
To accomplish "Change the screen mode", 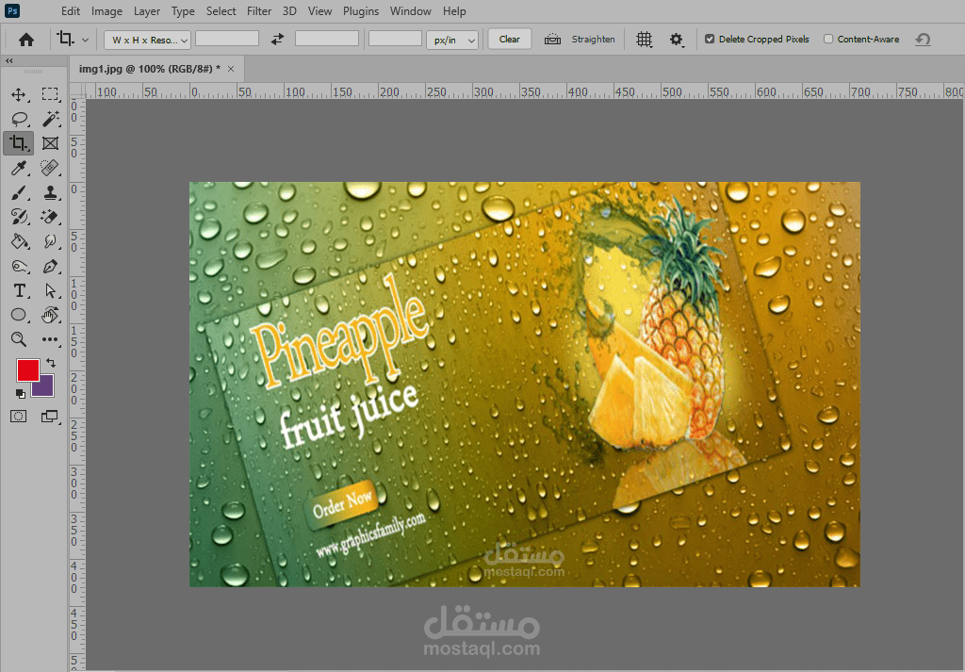I will click(x=49, y=417).
